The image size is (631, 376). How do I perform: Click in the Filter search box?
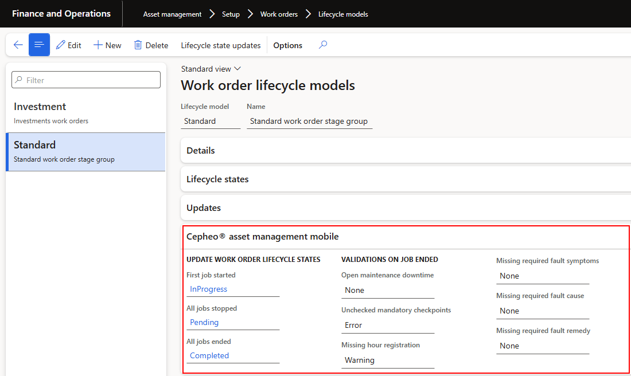pyautogui.click(x=86, y=80)
